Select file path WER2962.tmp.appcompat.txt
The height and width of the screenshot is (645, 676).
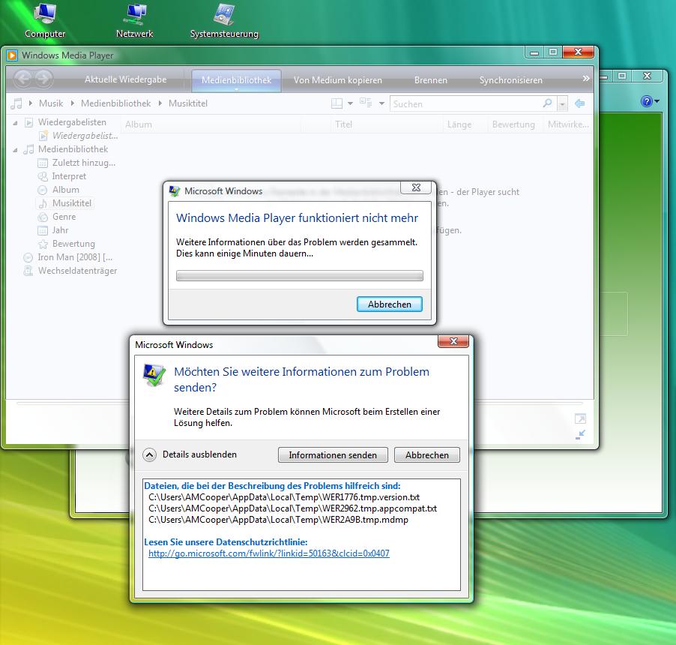pos(293,508)
